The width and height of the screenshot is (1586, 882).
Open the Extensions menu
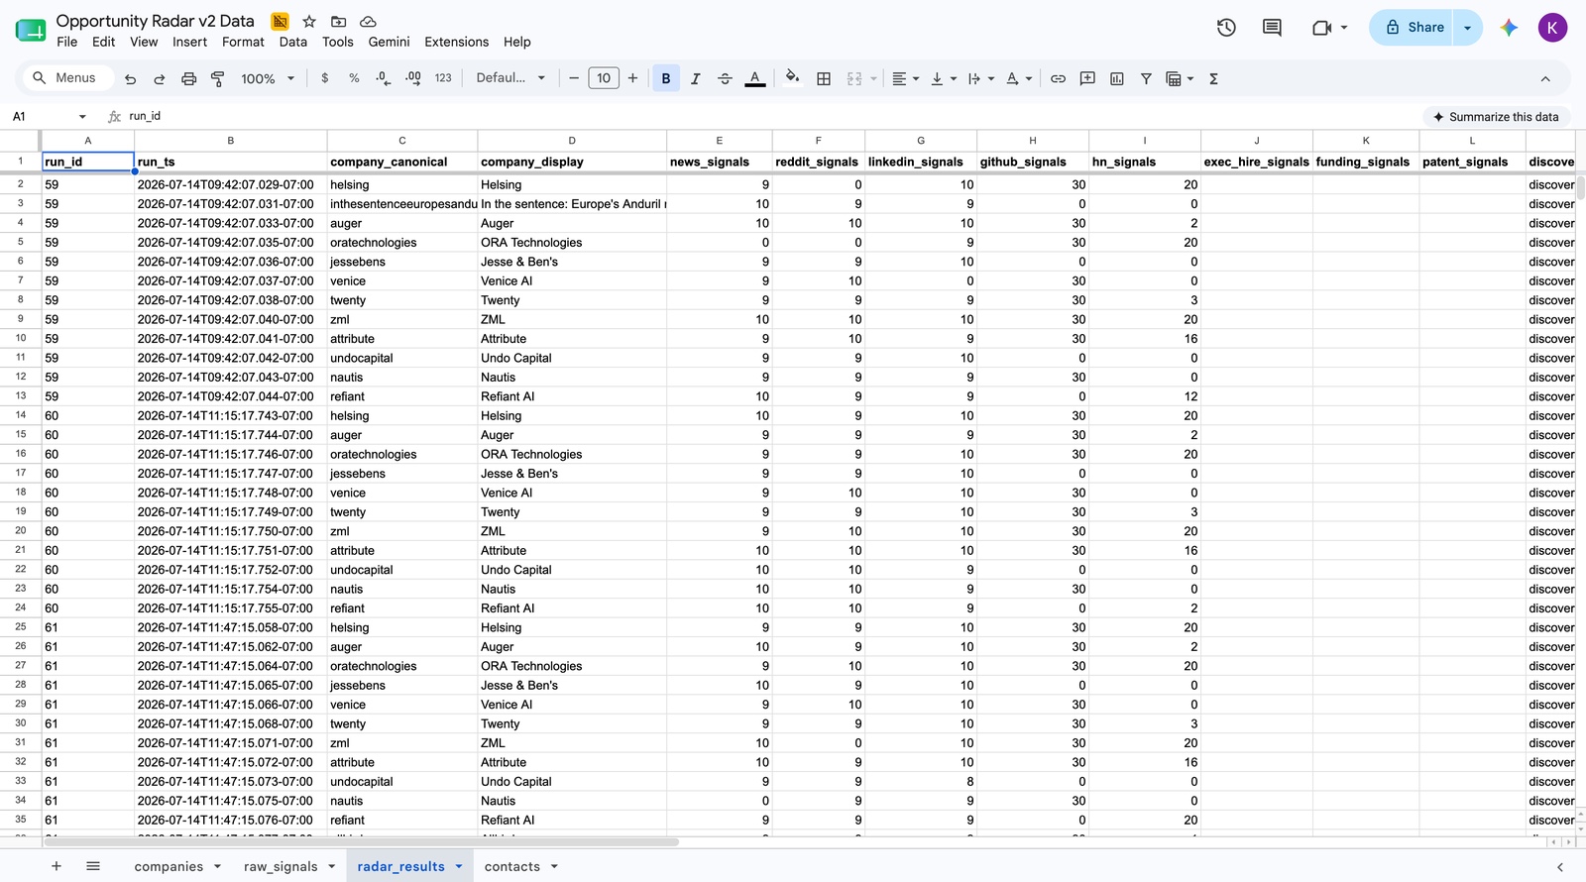point(456,42)
